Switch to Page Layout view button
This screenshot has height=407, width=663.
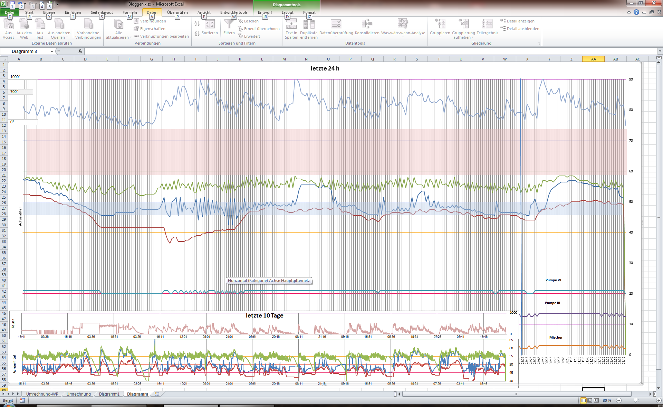point(590,400)
